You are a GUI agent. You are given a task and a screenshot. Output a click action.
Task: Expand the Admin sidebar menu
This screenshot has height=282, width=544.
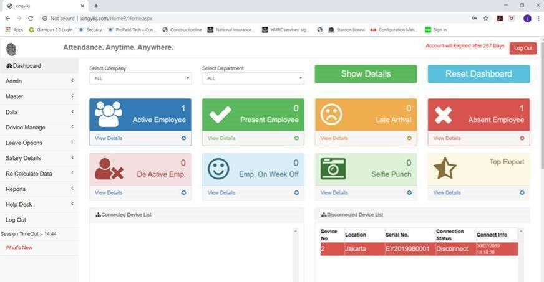39,81
